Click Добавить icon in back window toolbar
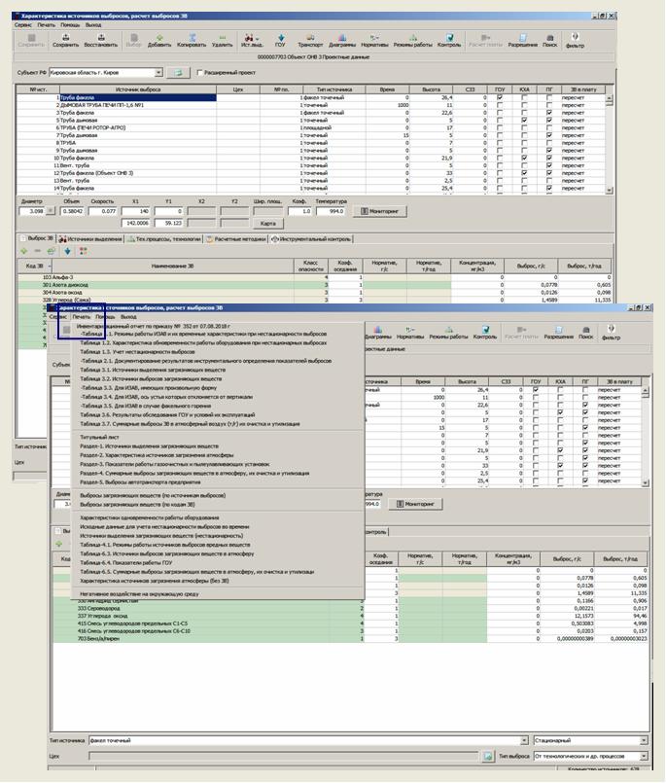666x783 pixels. [x=159, y=38]
